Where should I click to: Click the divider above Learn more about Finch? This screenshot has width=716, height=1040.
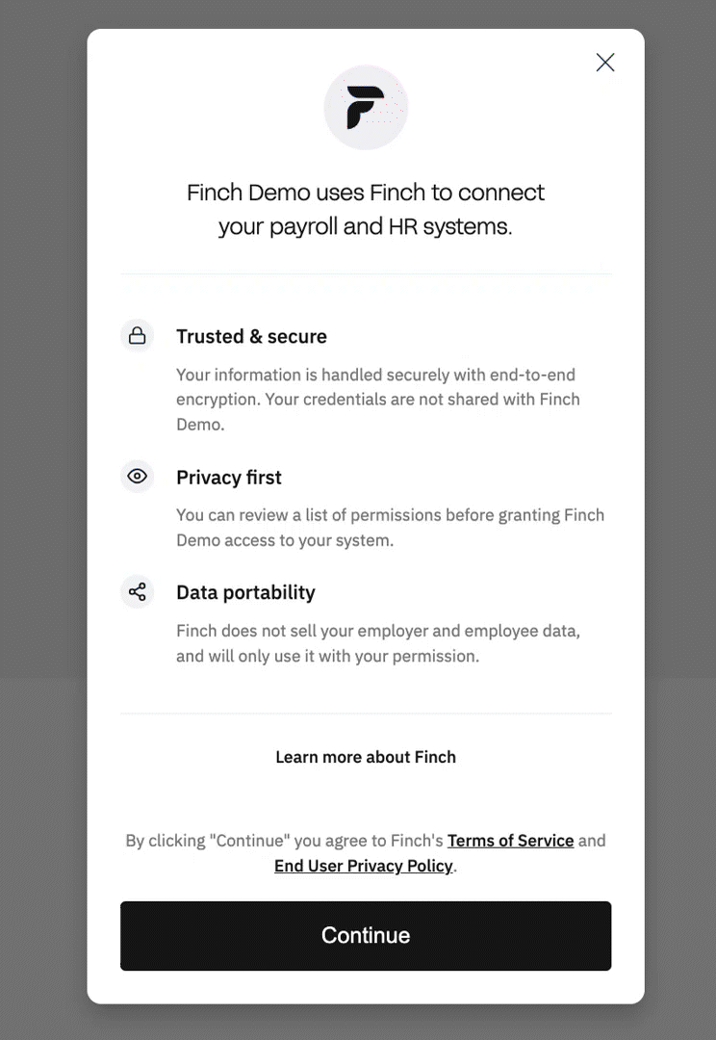(x=366, y=714)
